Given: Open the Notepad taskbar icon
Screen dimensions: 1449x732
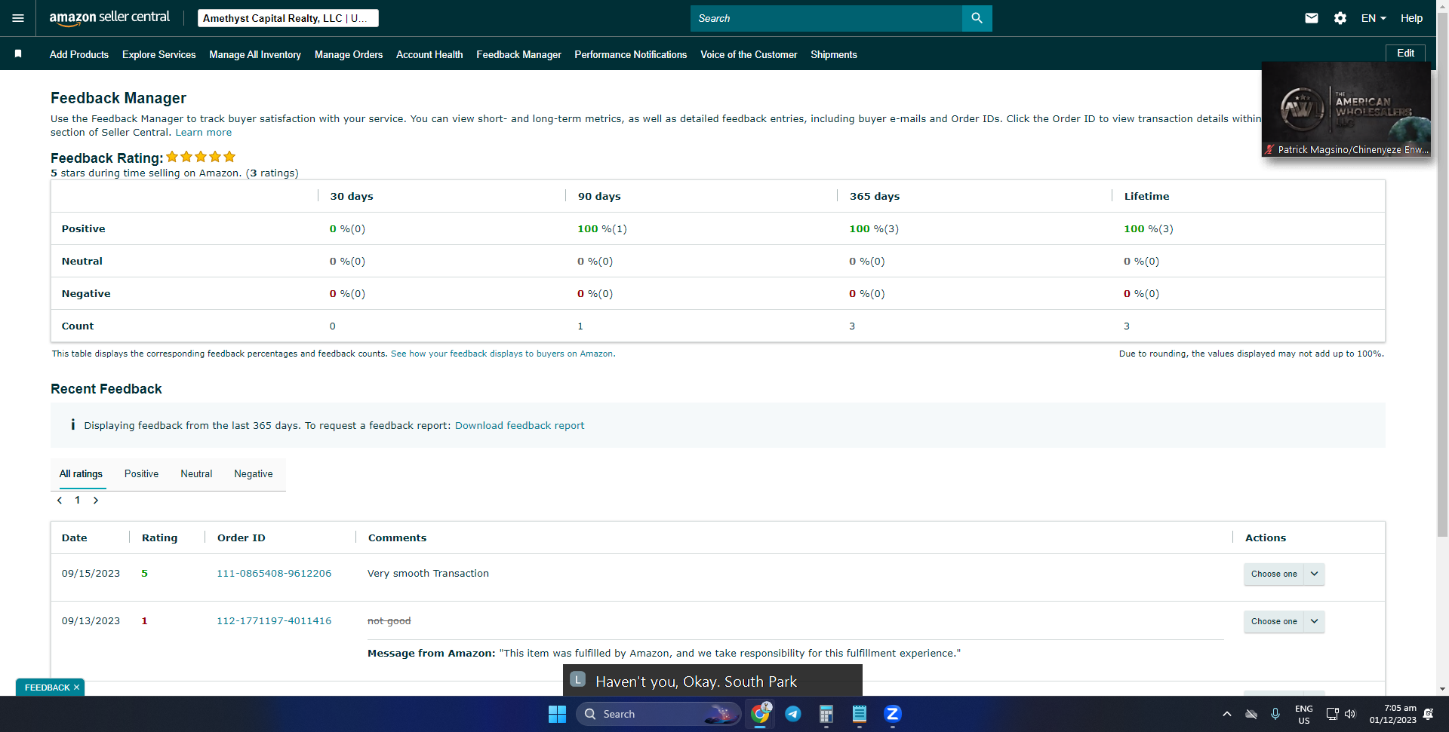Looking at the screenshot, I should pos(860,714).
